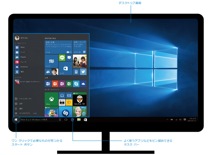
Task: Click the taskbar clock showing 2015/07/13
Action: pos(192,120)
